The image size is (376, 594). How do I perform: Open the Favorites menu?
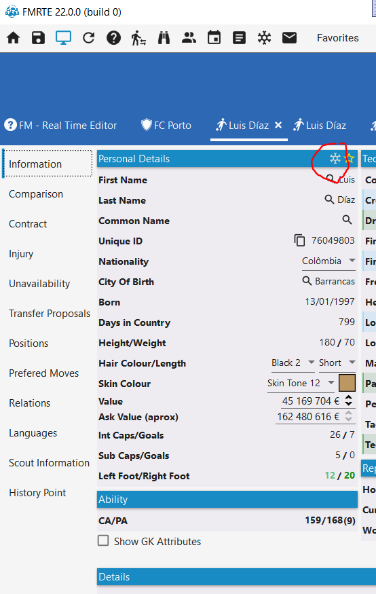click(338, 38)
